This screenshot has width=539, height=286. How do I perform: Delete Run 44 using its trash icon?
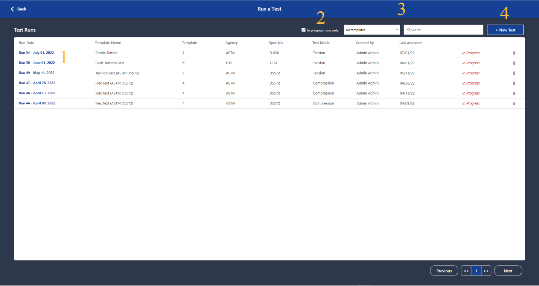[x=514, y=103]
